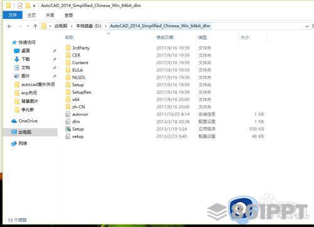Open recent locations dropdown arrow
Screen dimensions: 314x227
(28, 26)
